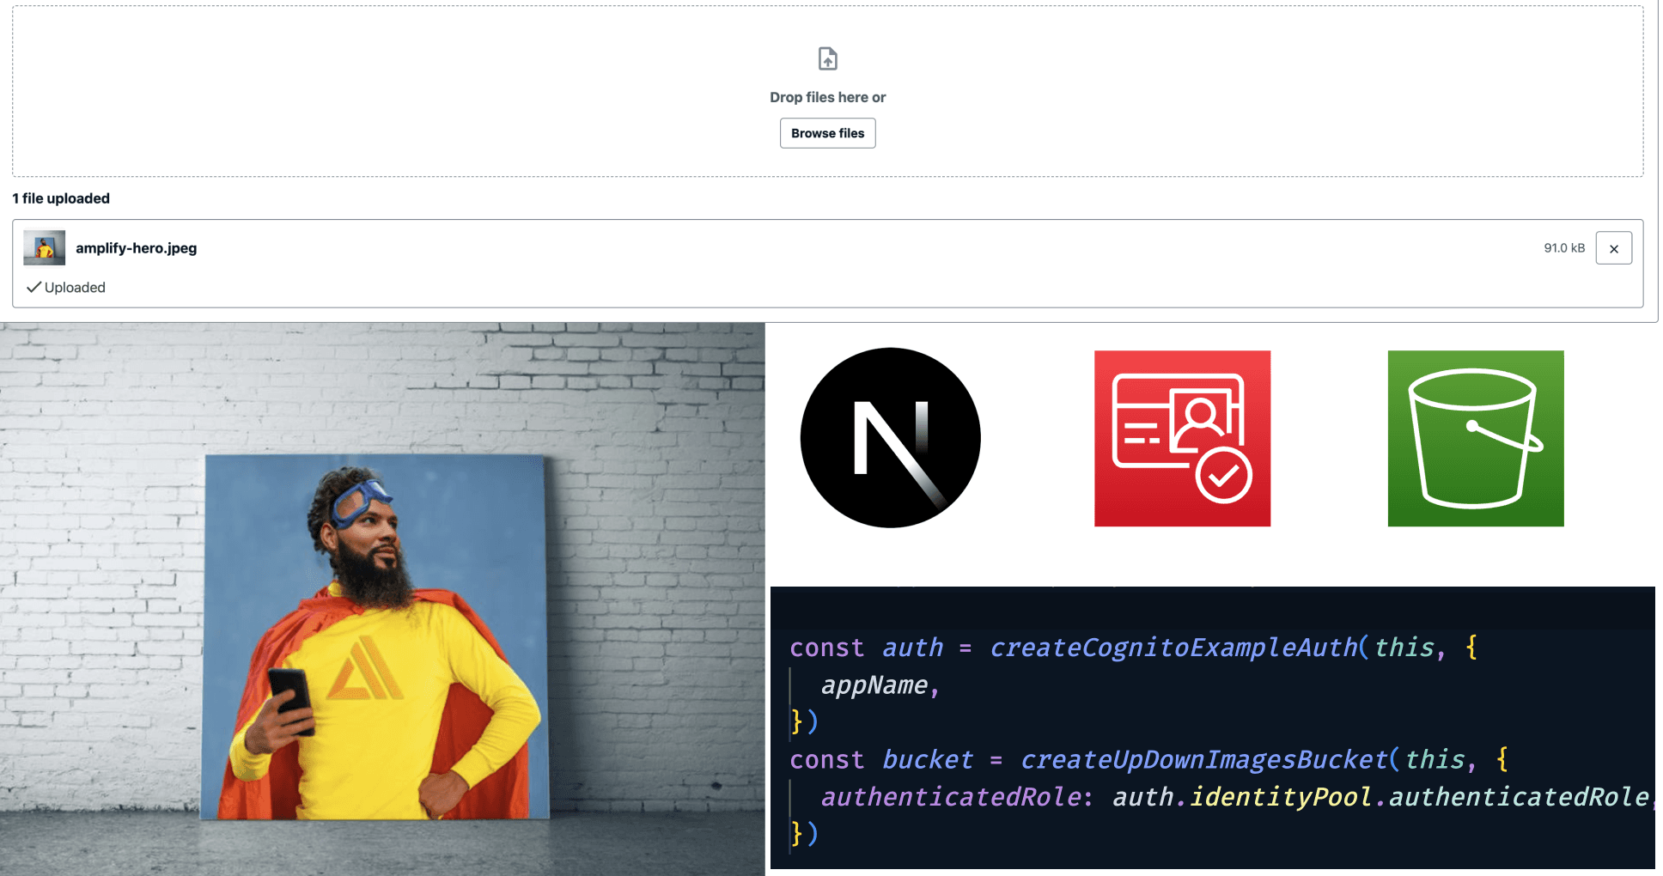
Task: Click the 91.0 kB file size label
Action: 1563,247
